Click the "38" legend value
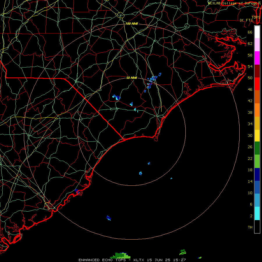The width and height of the screenshot is (262, 262). tap(250, 113)
